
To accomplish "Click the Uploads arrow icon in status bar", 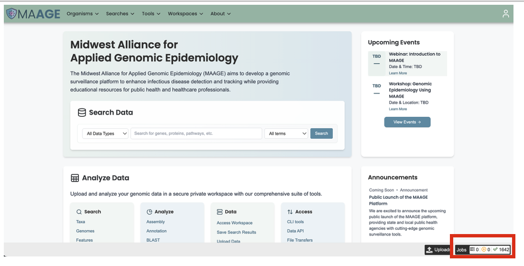I will (429, 249).
